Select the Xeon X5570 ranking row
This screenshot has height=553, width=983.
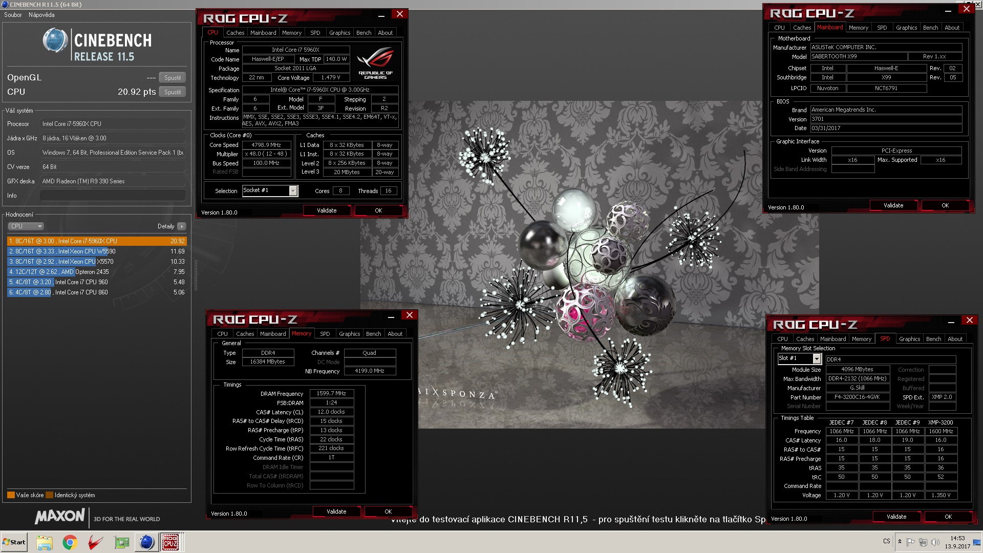tap(97, 262)
